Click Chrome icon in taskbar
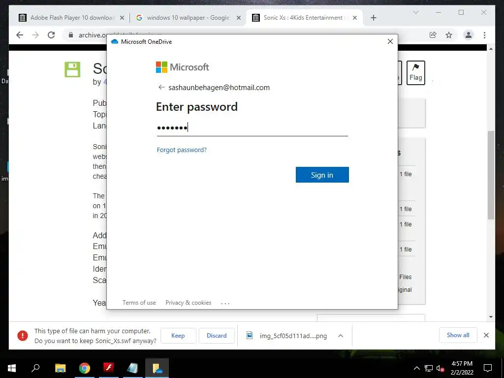 (x=85, y=368)
